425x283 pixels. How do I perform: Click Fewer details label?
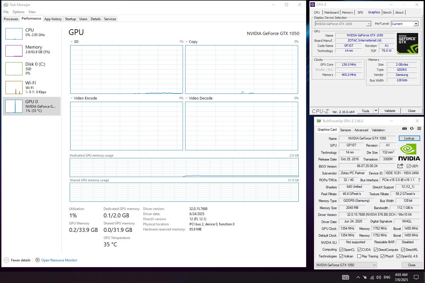click(21, 260)
